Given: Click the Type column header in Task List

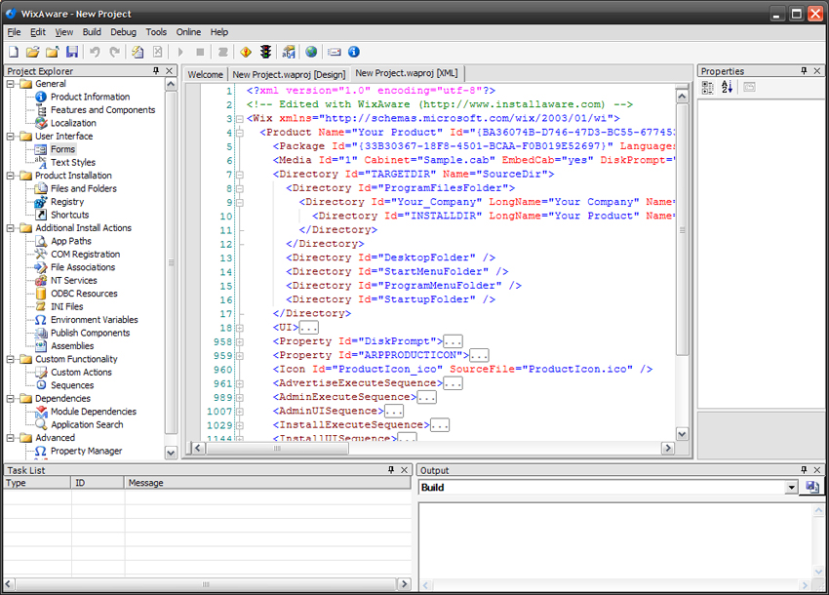Looking at the screenshot, I should click(x=37, y=483).
